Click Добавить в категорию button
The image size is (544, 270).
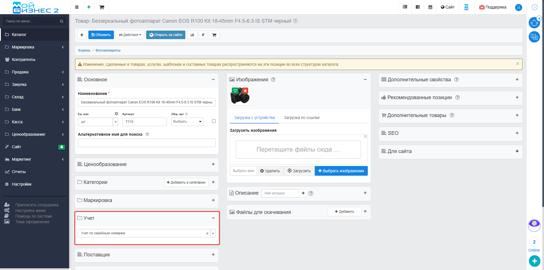(186, 182)
